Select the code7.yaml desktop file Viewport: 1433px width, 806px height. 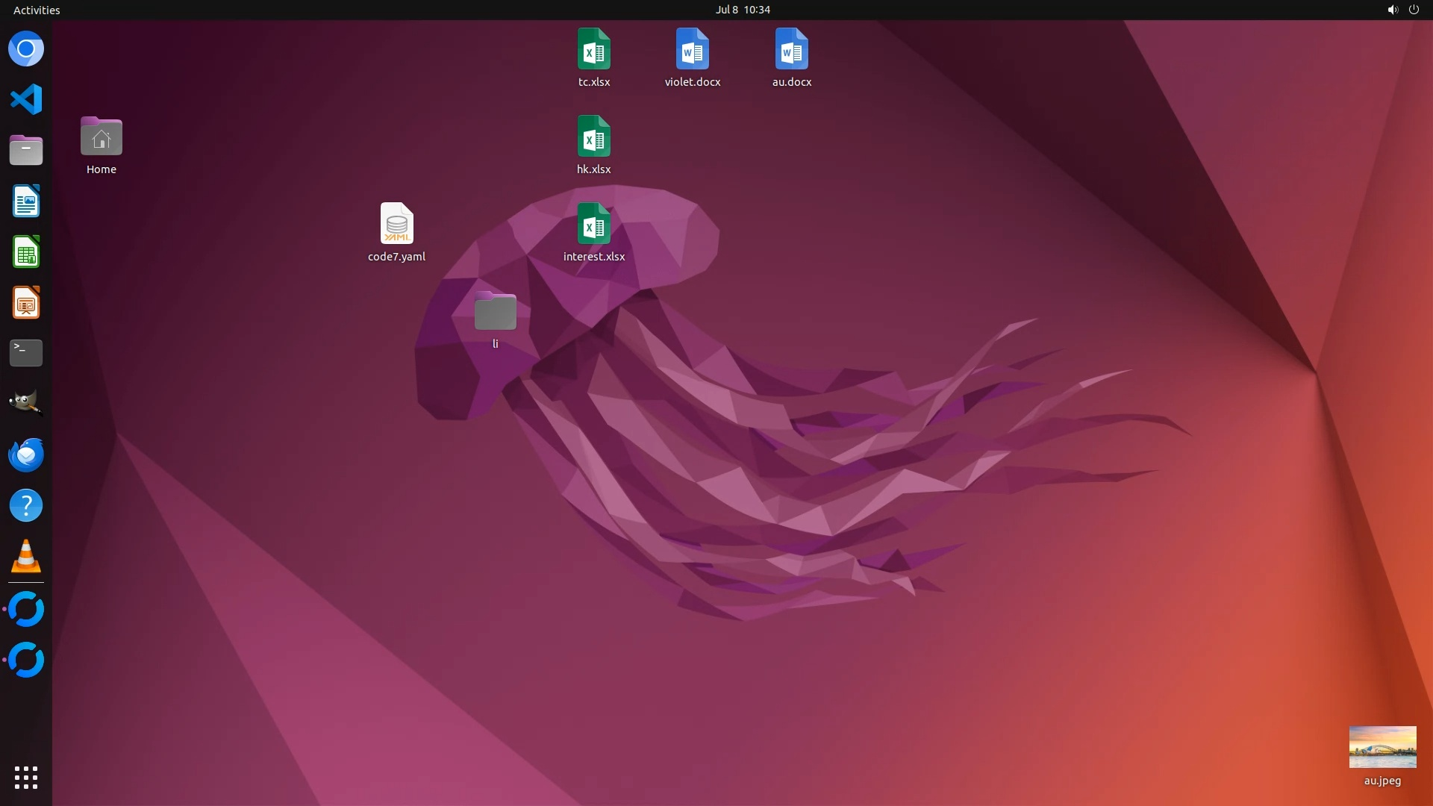pos(396,224)
